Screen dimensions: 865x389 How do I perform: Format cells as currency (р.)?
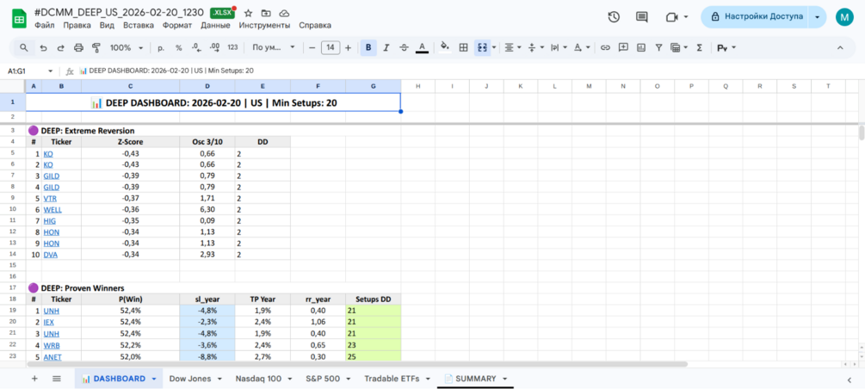[x=161, y=48]
